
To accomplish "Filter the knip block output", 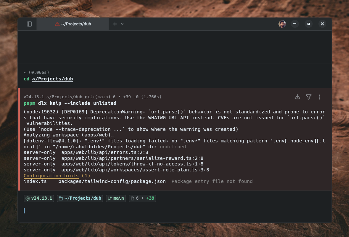I will [308, 97].
